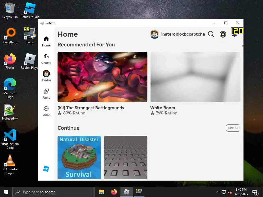Open Avatar editor in sidebar

[x=46, y=76]
